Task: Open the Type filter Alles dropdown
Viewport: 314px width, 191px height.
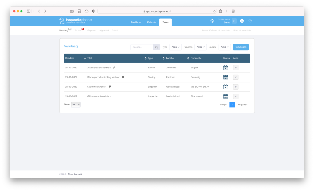Action: 175,47
